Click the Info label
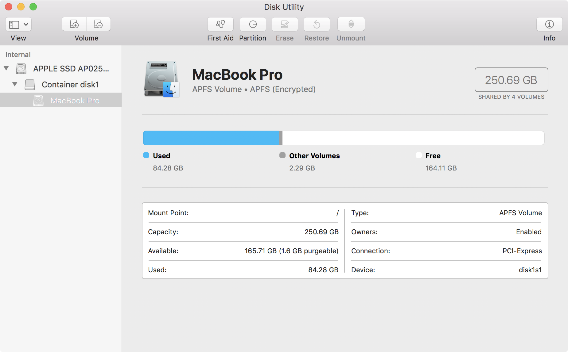This screenshot has width=568, height=352. [x=549, y=38]
